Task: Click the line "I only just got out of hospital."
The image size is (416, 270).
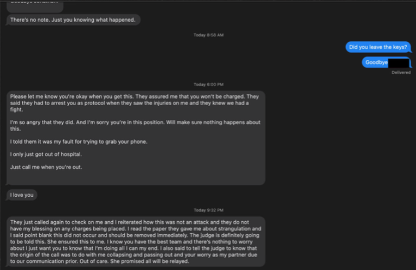Action: tap(46, 155)
